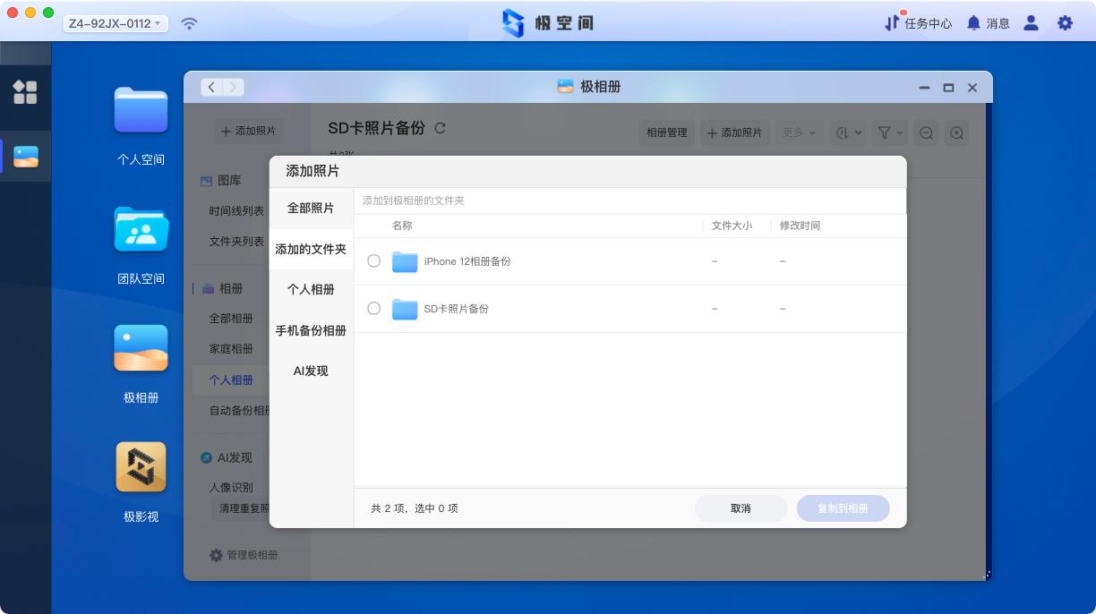Open system settings gear icon
The width and height of the screenshot is (1096, 614).
(x=1065, y=23)
